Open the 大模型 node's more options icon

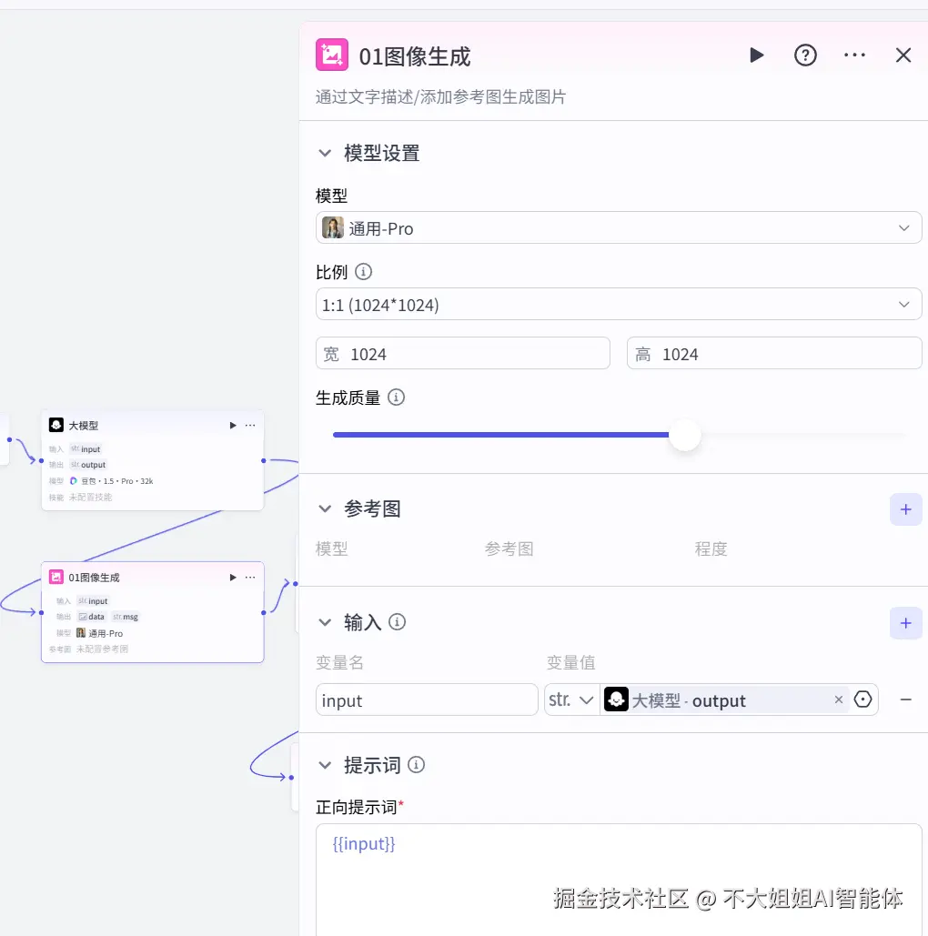tap(248, 425)
